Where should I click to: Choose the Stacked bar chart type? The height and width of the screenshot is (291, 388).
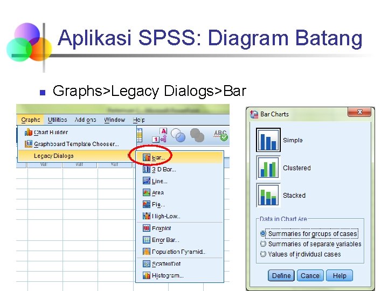pyautogui.click(x=268, y=195)
